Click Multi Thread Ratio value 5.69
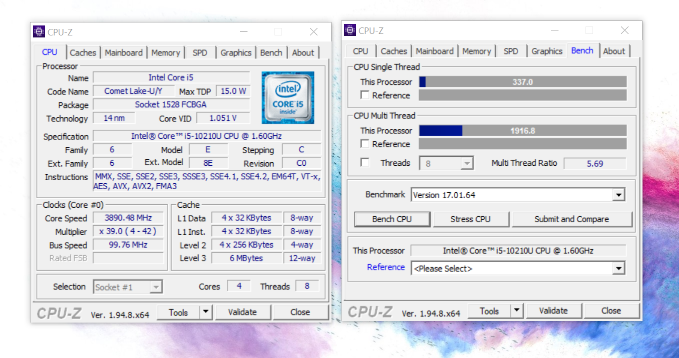 595,163
